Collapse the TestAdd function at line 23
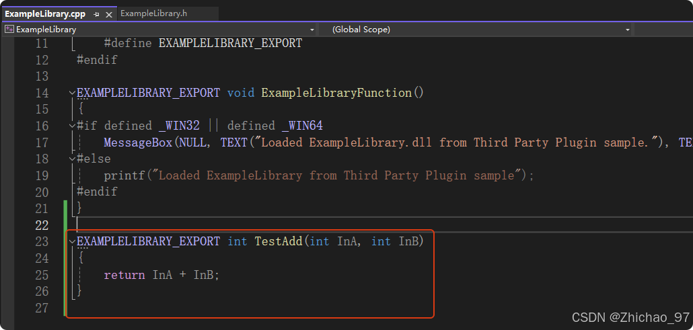Screen dimensions: 693x330 point(72,242)
